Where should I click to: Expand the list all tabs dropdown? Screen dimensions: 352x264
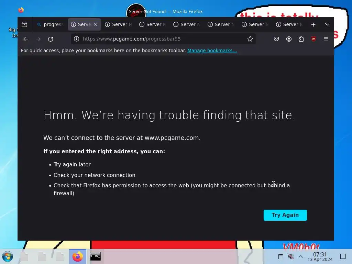coord(327,24)
